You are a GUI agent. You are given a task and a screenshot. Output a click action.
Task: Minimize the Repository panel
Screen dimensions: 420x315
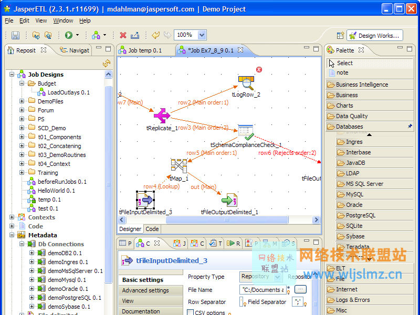[x=99, y=48]
